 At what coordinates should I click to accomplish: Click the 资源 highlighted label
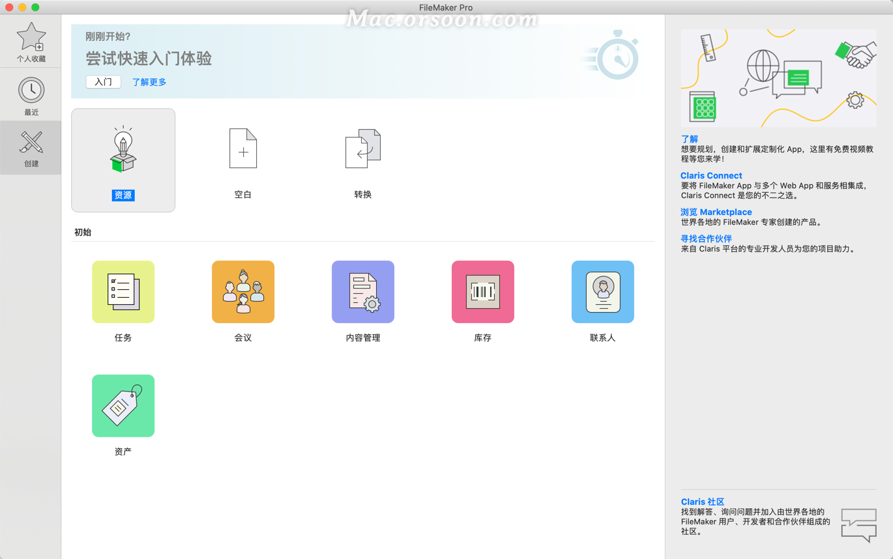pos(123,195)
